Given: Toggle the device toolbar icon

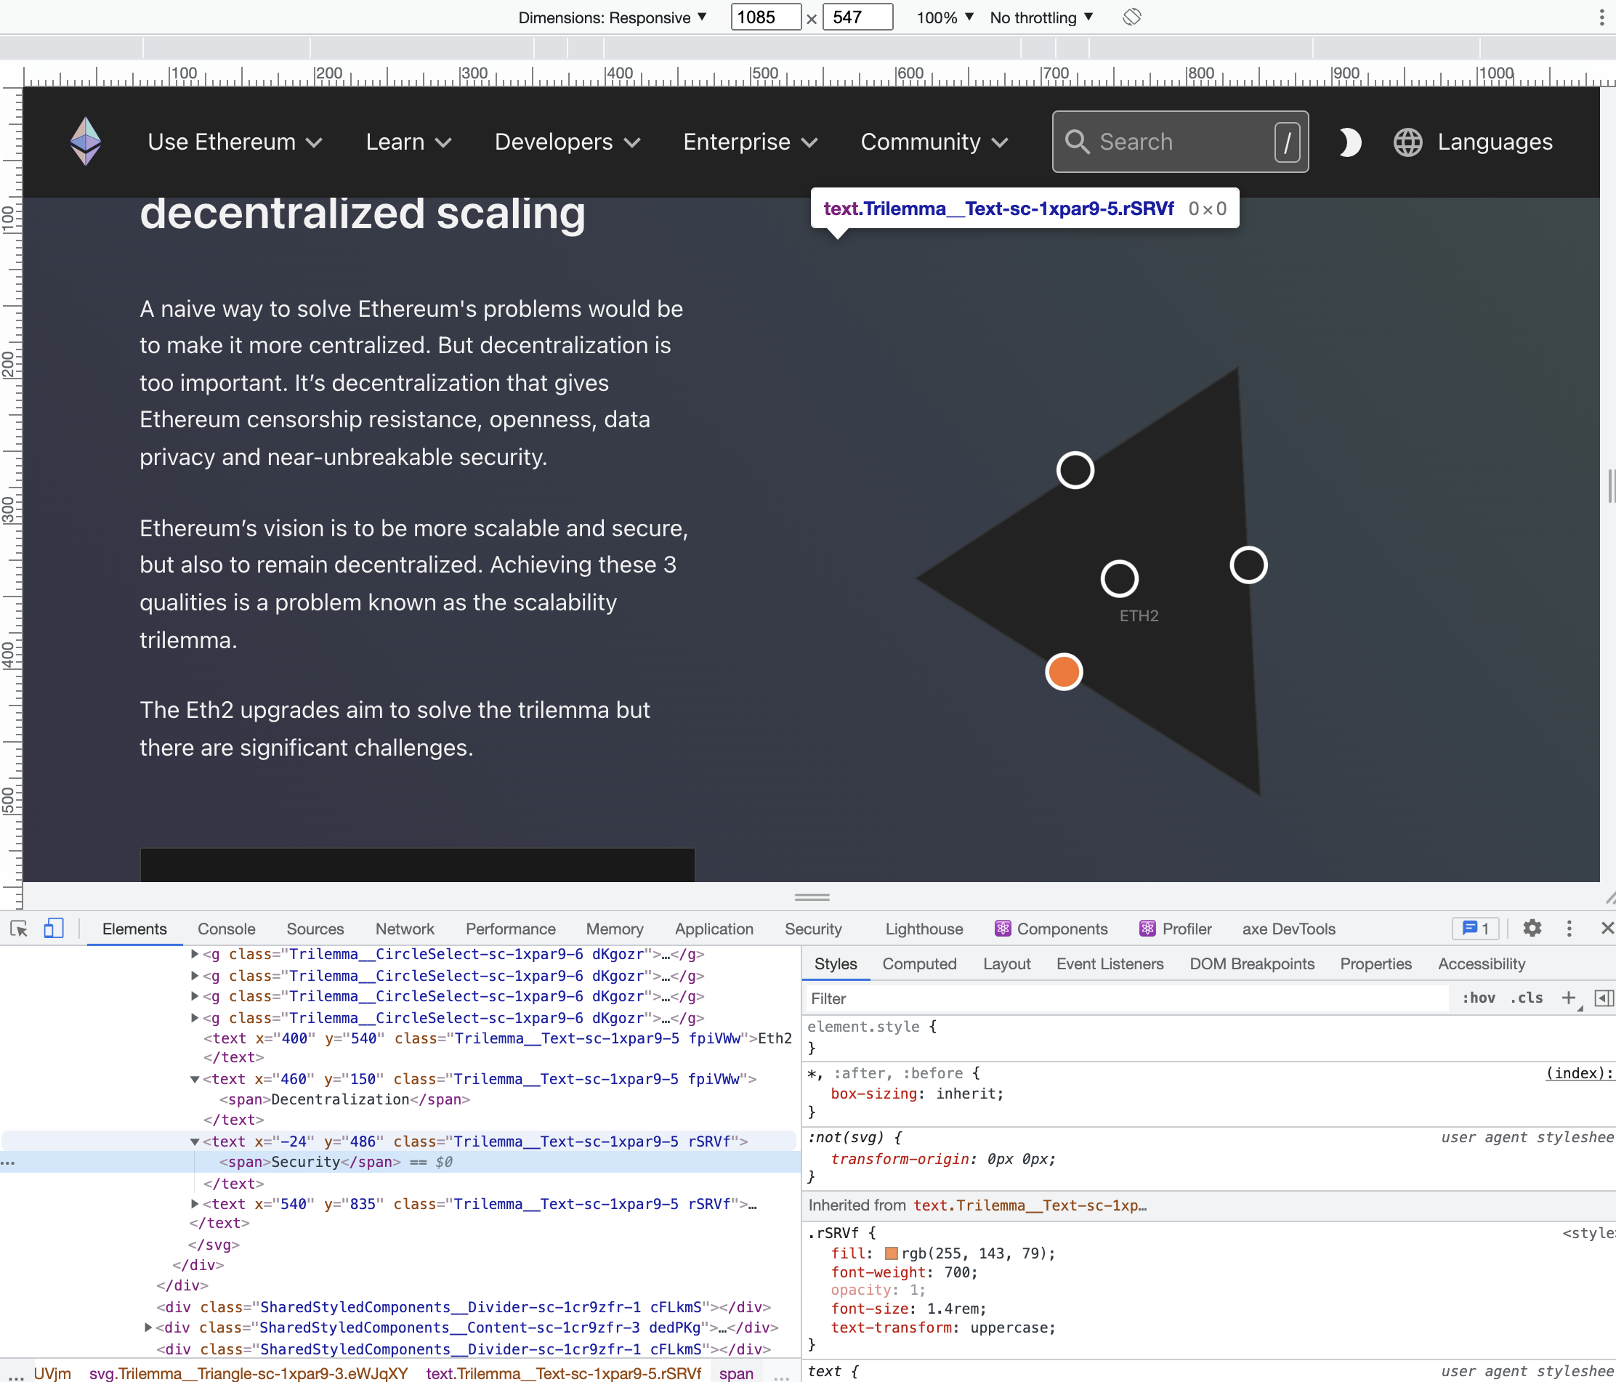Looking at the screenshot, I should pos(53,928).
